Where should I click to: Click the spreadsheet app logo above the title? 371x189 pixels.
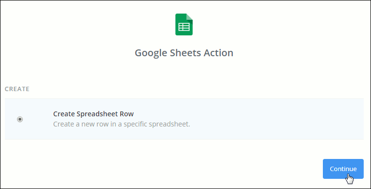coord(184,25)
